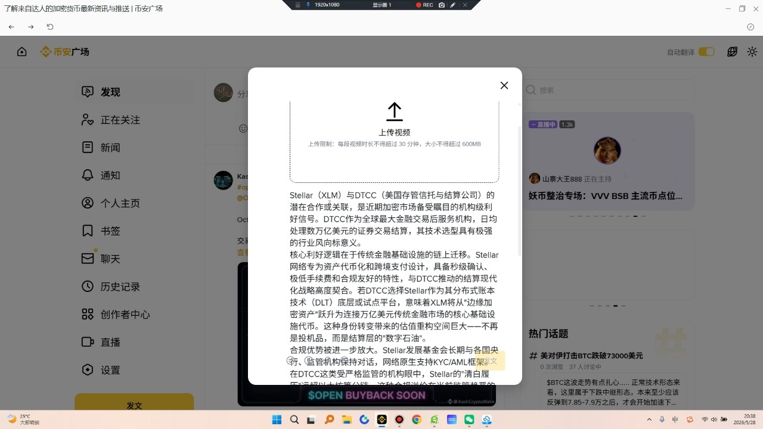Viewport: 763px width, 429px height.
Task: Open the recorder pencil annotation tool
Action: 453,5
